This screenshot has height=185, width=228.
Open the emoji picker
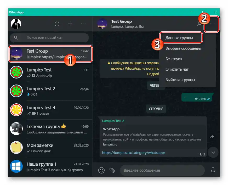point(101,170)
